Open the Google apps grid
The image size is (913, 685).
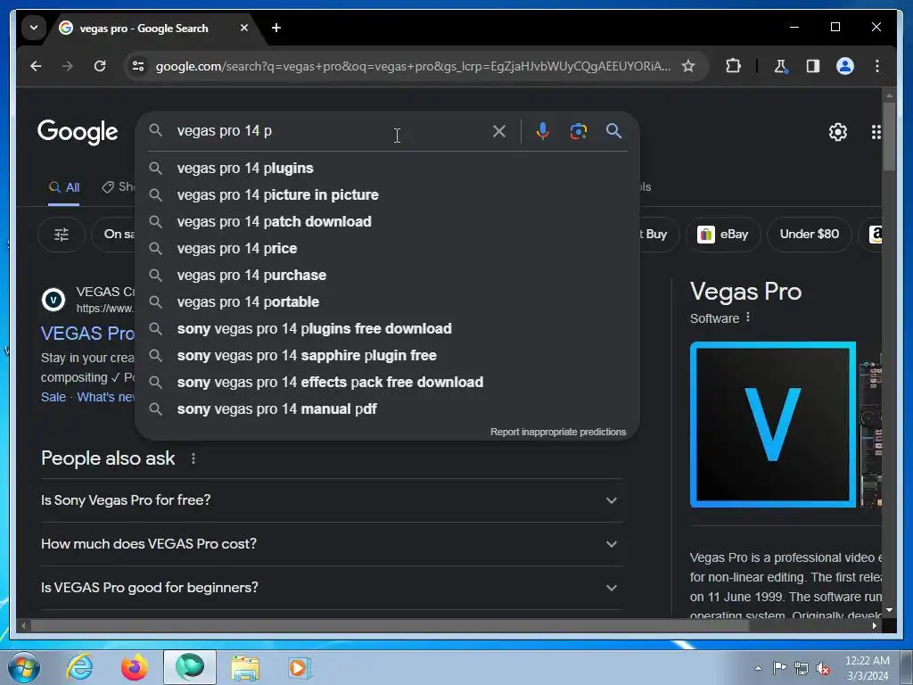[876, 132]
